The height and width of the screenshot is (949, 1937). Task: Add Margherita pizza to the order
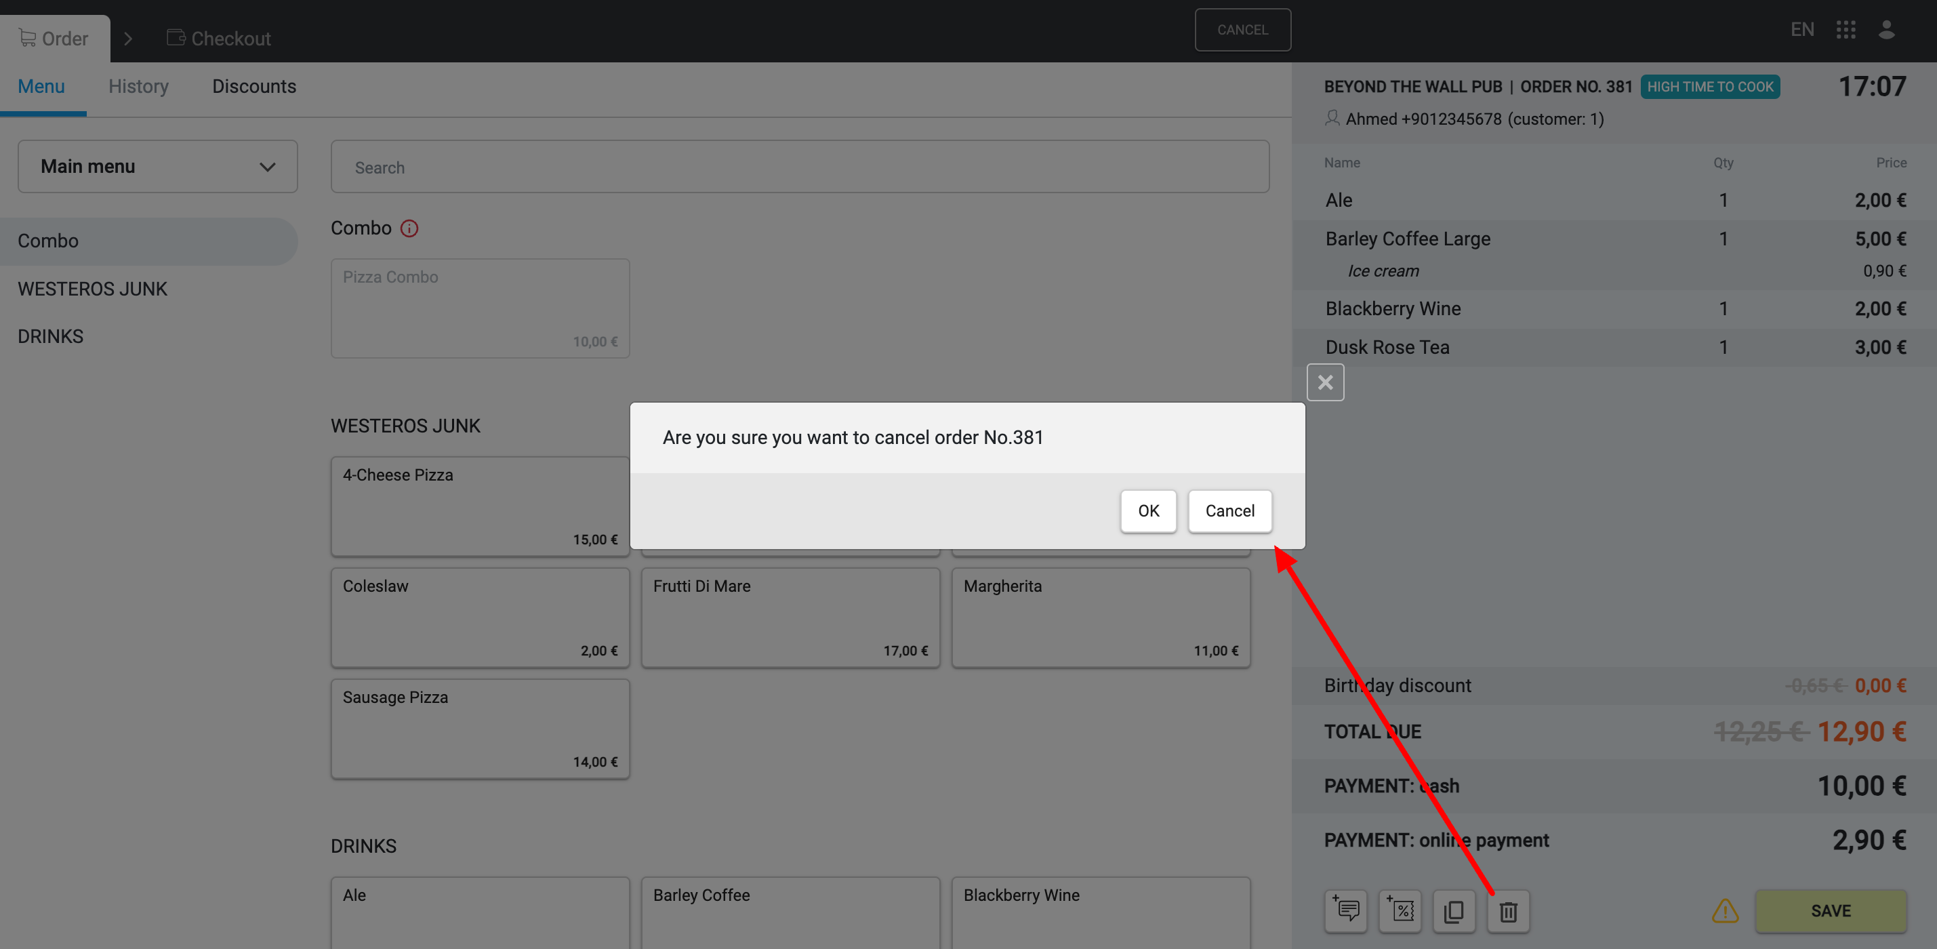point(1100,617)
